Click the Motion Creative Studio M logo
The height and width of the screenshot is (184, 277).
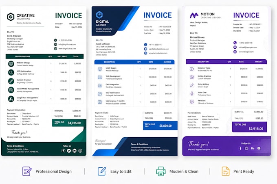pyautogui.click(x=194, y=15)
